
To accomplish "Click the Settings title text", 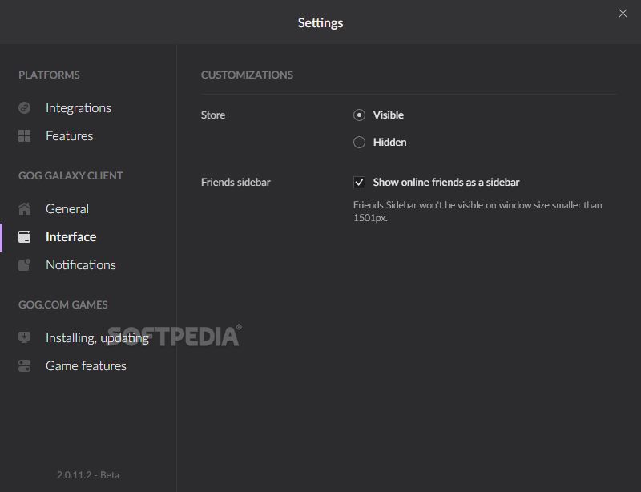I will [x=320, y=23].
